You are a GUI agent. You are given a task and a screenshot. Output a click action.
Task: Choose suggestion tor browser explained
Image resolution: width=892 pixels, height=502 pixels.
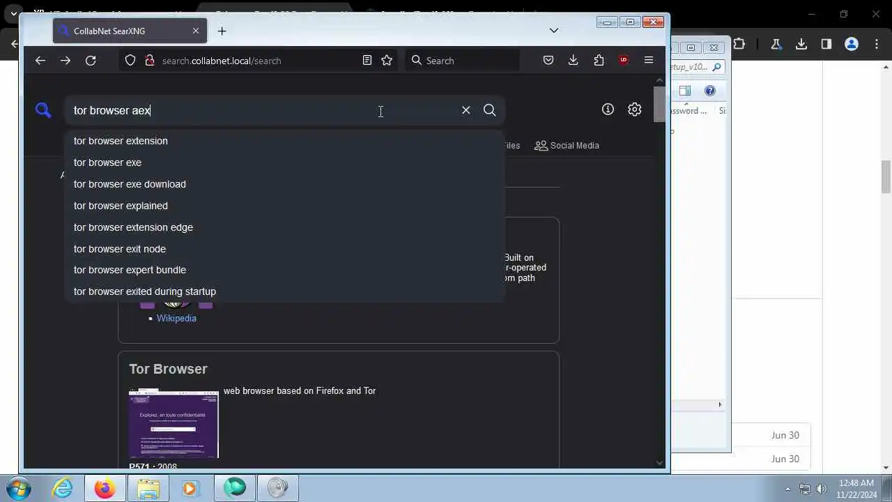[x=284, y=206]
